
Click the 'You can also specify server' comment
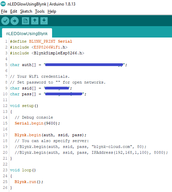[52, 141]
